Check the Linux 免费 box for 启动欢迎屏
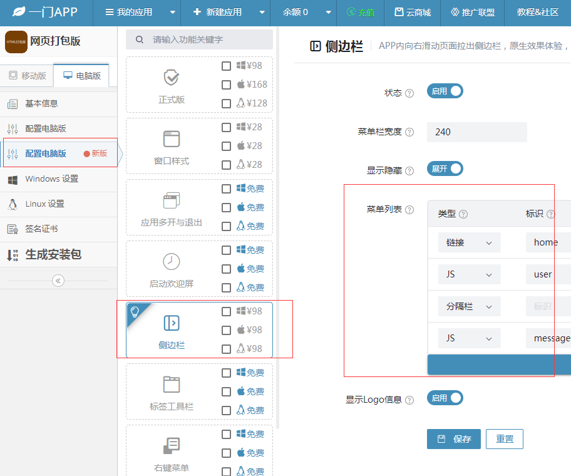This screenshot has width=571, height=476. [226, 287]
